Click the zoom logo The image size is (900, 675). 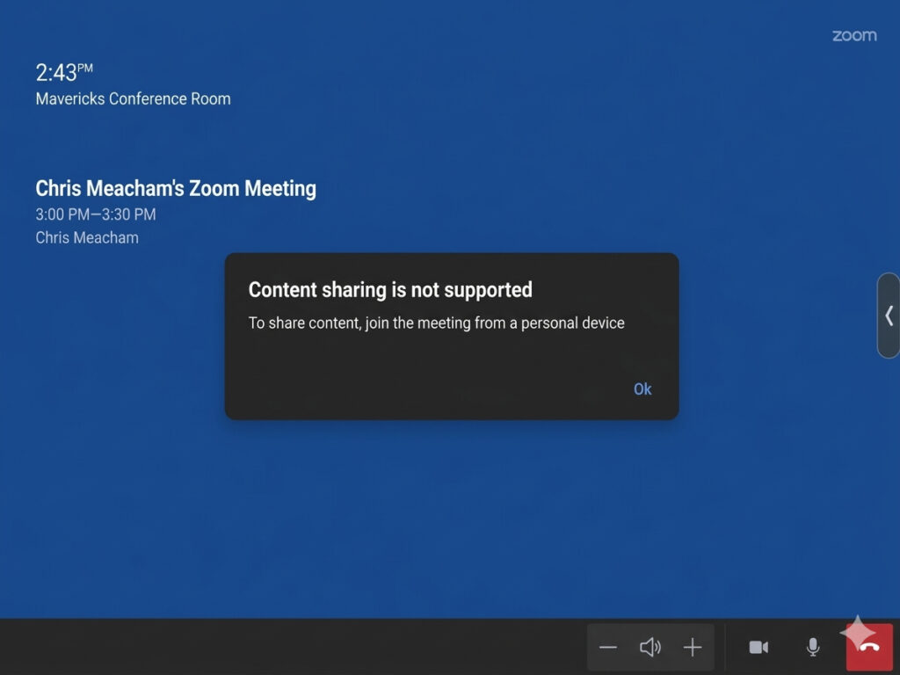click(x=853, y=36)
